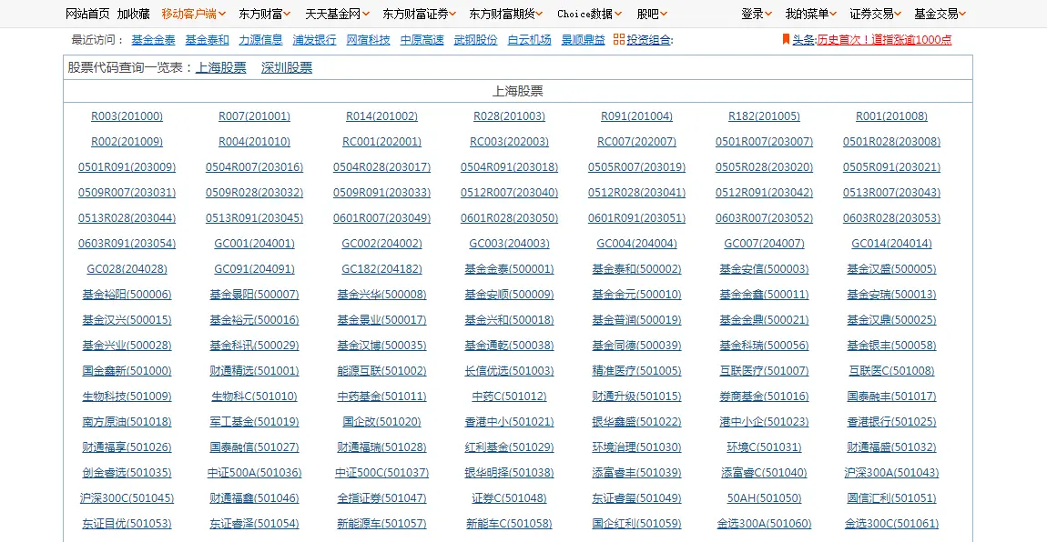Switch to the 深圳股票 tab
Viewport: 1047px width, 542px height.
[285, 66]
